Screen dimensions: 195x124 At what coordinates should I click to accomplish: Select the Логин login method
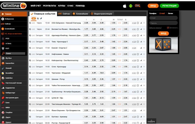[x=170, y=13]
